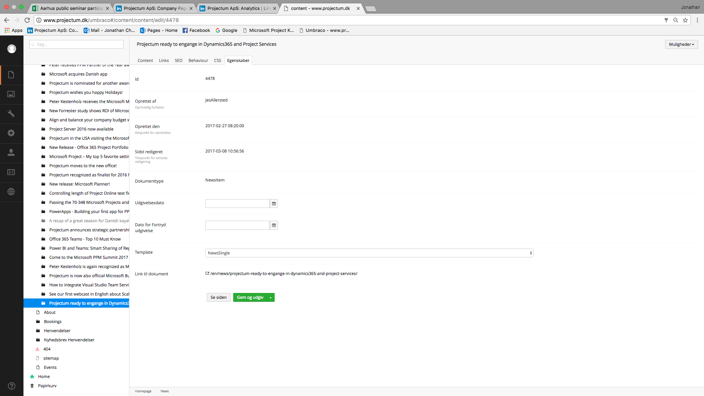Open the Translation globe section
The image size is (704, 396).
pos(11,191)
